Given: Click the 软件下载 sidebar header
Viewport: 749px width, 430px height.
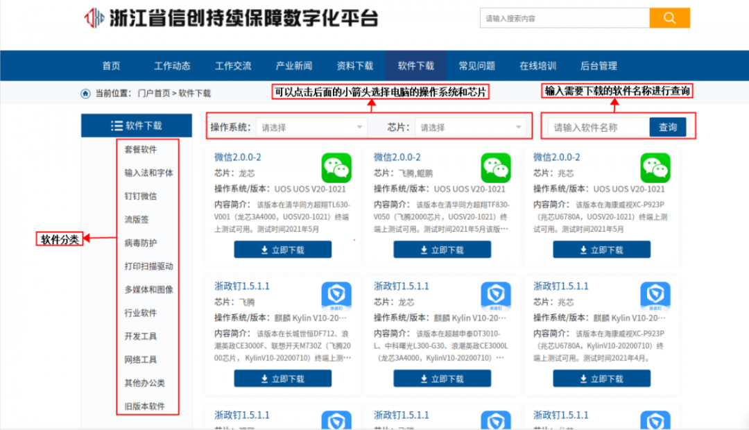Looking at the screenshot, I should pos(137,126).
